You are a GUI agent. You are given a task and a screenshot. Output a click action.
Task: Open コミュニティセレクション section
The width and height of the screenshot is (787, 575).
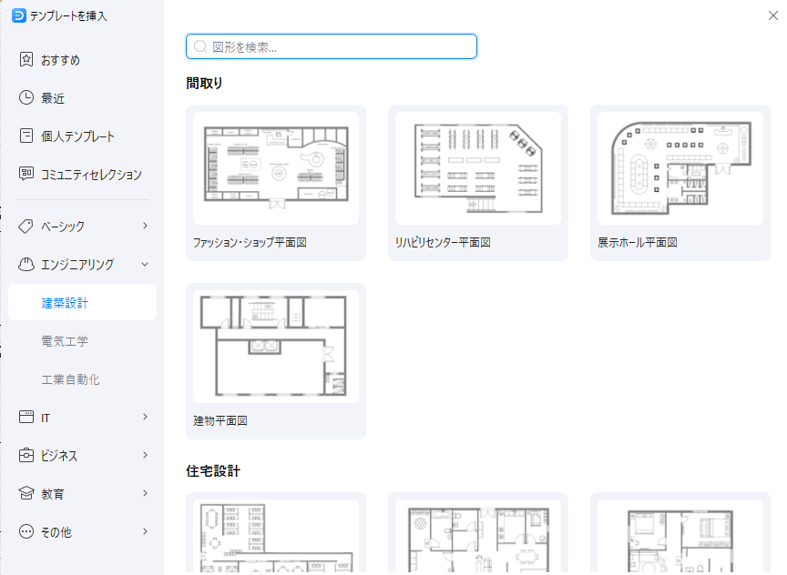[82, 174]
